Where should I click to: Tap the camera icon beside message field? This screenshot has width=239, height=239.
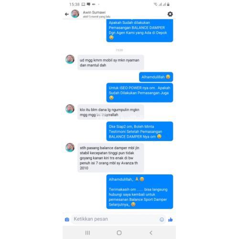(67, 219)
